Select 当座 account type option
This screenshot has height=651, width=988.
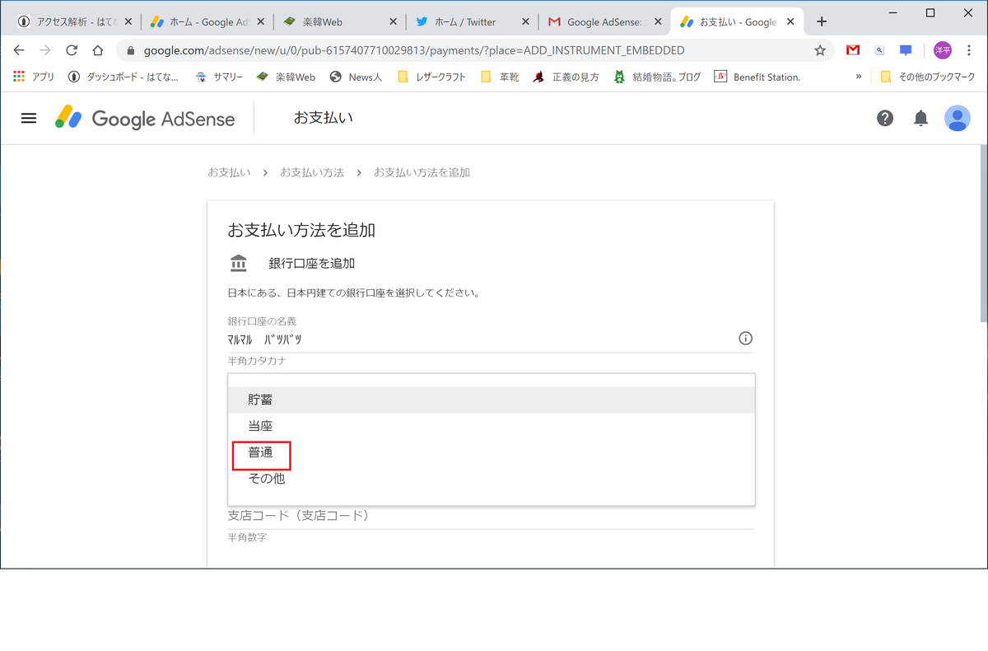[492, 426]
